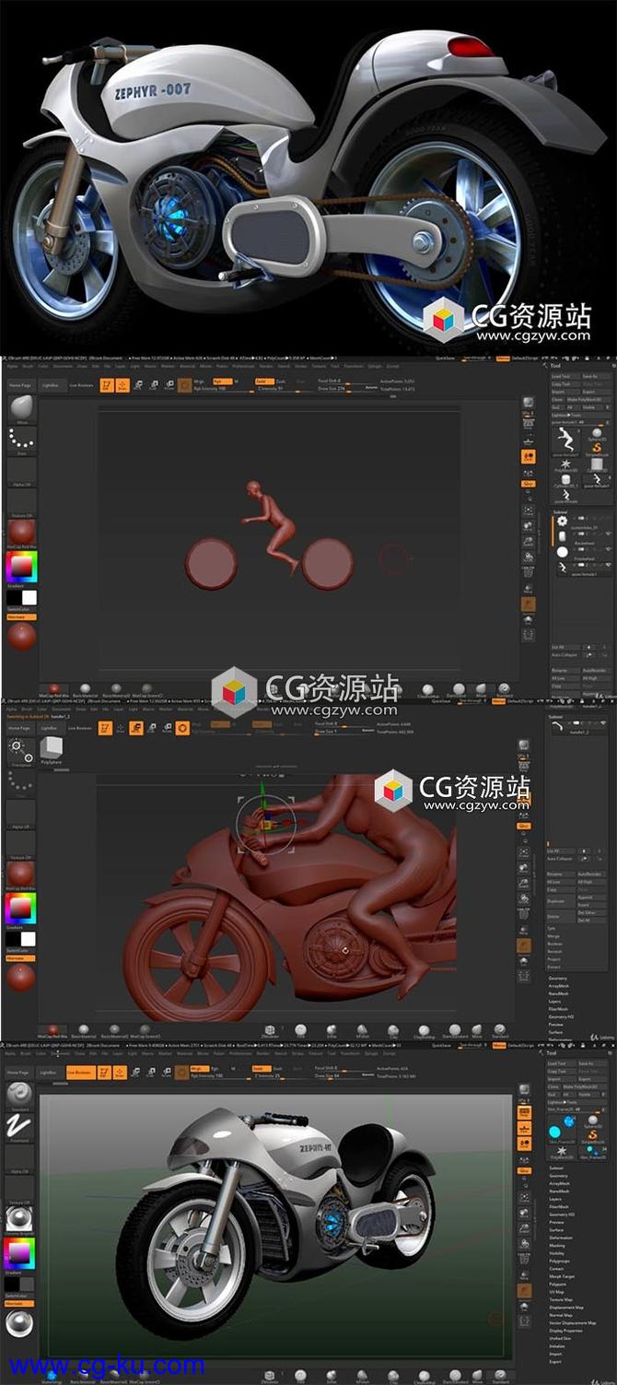Viewport: 617px width, 1385px height.
Task: Expand Deformation subpalette in bottom window
Action: [561, 1238]
